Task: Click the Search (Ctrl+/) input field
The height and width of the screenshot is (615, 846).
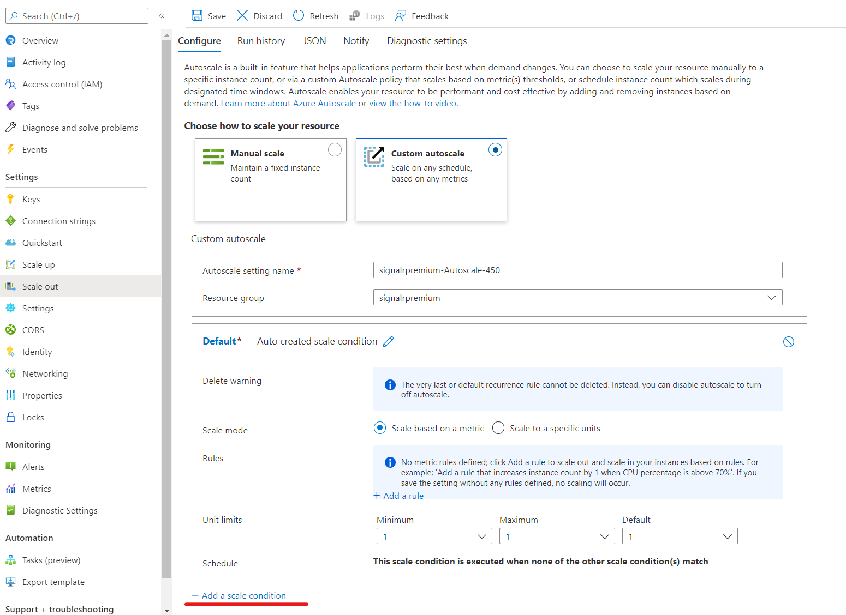Action: click(x=76, y=15)
